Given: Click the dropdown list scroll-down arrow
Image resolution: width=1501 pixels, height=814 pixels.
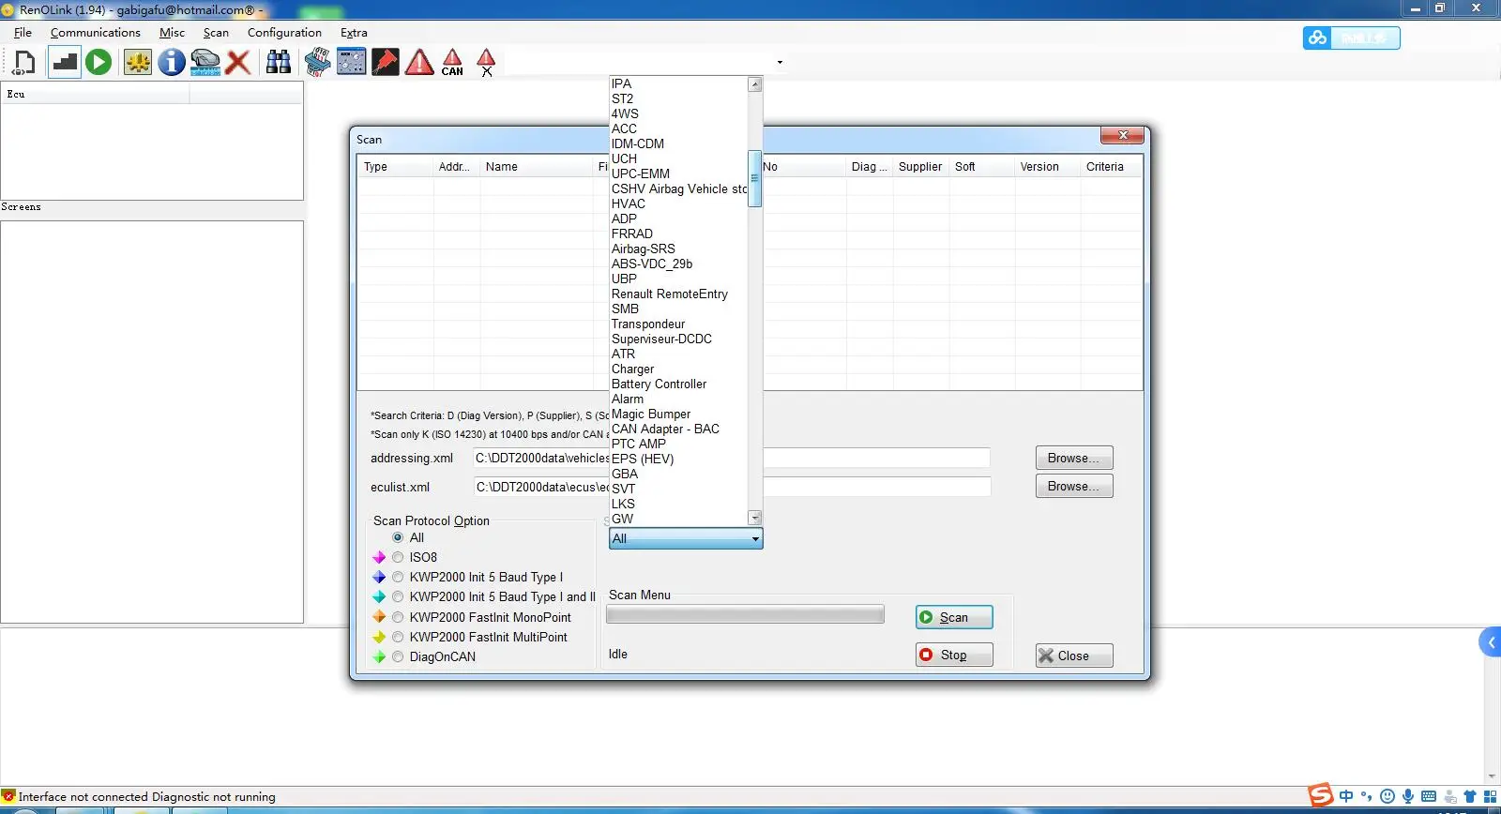Looking at the screenshot, I should (754, 518).
